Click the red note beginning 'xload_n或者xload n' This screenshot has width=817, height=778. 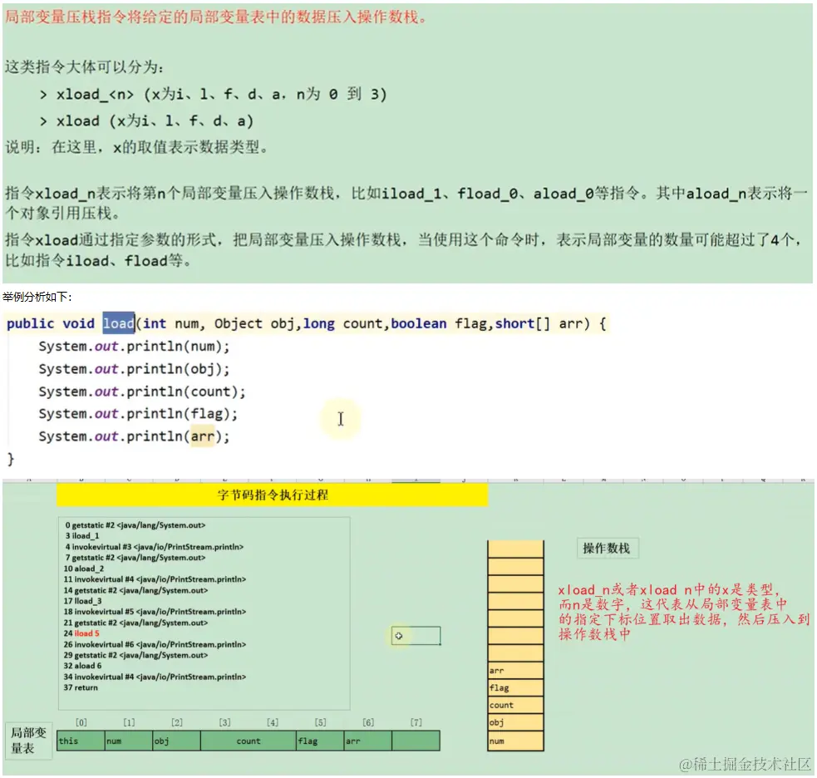[684, 612]
